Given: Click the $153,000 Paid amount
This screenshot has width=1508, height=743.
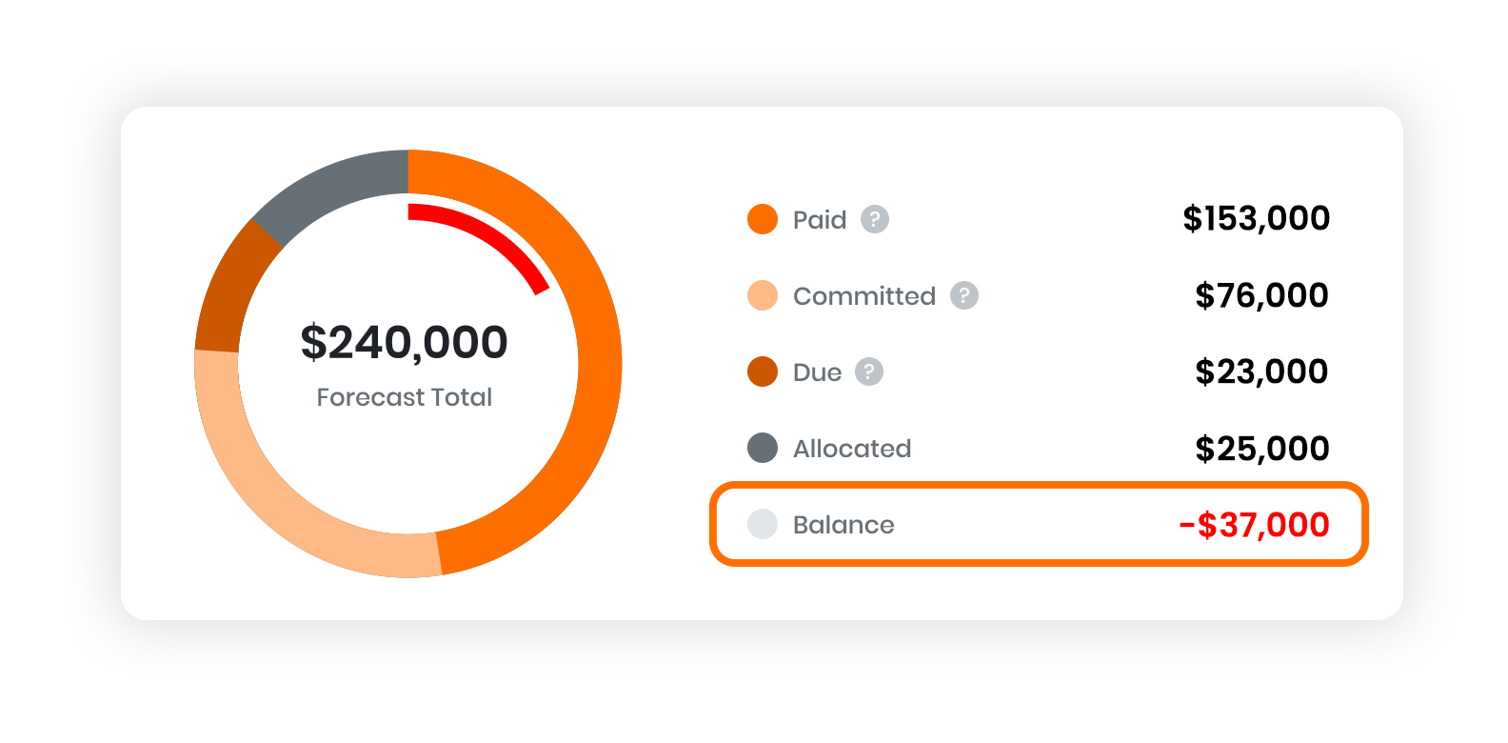Looking at the screenshot, I should pos(1256,219).
